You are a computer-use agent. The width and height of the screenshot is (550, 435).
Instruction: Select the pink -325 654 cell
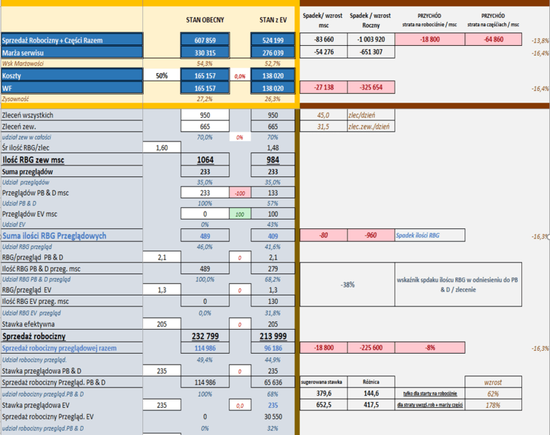pyautogui.click(x=371, y=88)
